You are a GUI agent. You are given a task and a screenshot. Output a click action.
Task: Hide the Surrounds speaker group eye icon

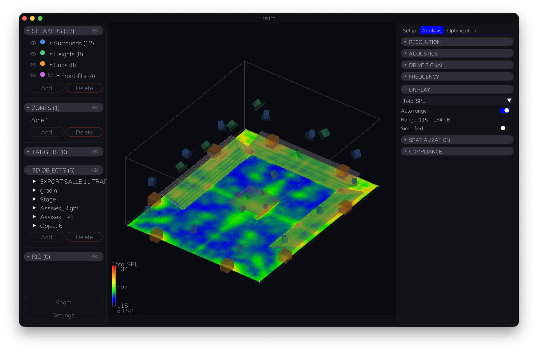click(33, 43)
